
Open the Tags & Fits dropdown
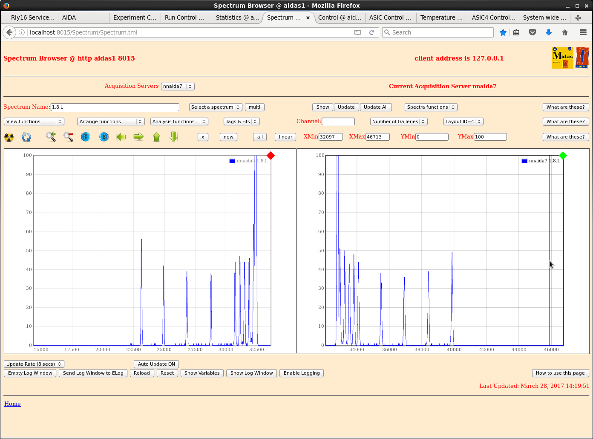(242, 121)
